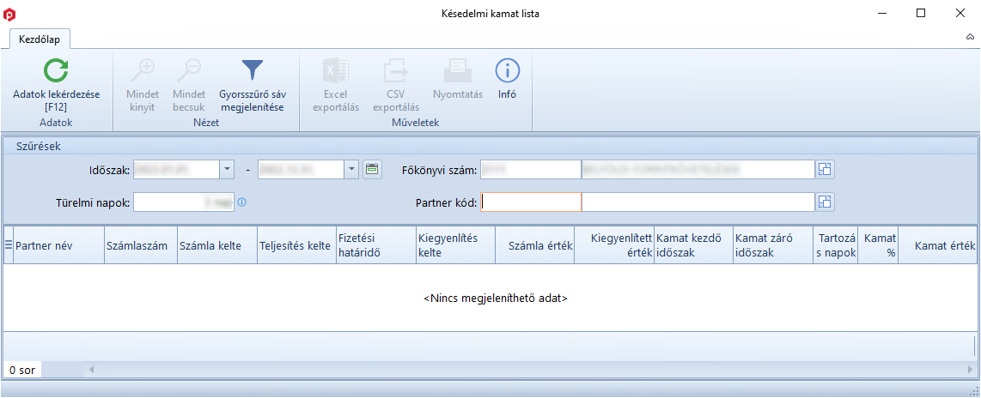The width and height of the screenshot is (981, 398).
Task: Sort by Számlaszám column header
Action: pyautogui.click(x=141, y=245)
